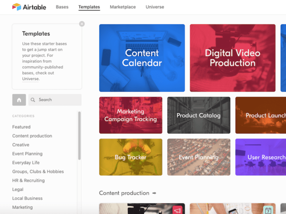Viewport: 286px width, 214px height.
Task: Click the teal calendar icon badge
Action: (268, 210)
